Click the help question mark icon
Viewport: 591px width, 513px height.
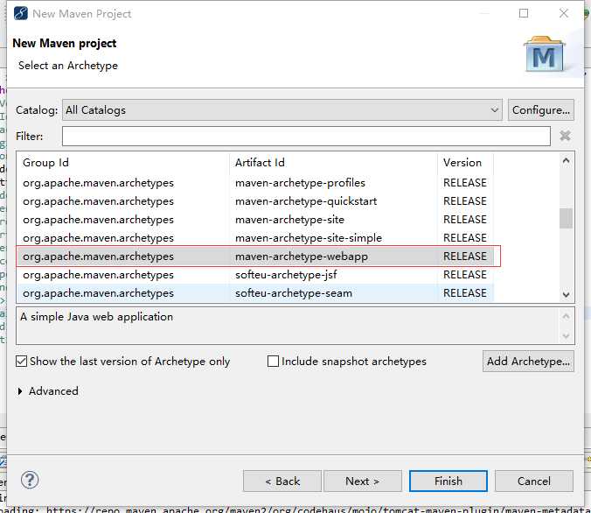point(30,480)
